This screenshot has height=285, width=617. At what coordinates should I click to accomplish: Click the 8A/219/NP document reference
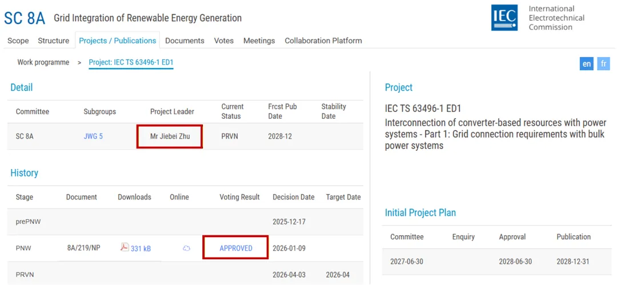(83, 248)
